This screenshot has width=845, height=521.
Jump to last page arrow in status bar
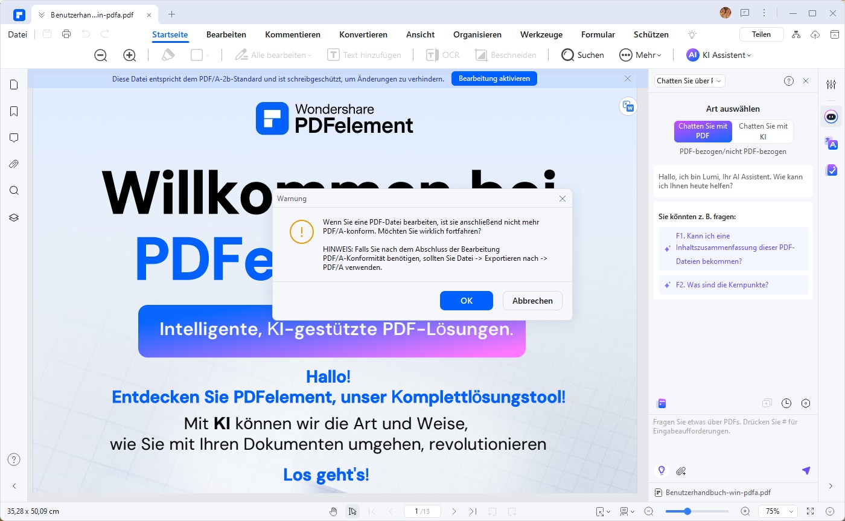473,511
